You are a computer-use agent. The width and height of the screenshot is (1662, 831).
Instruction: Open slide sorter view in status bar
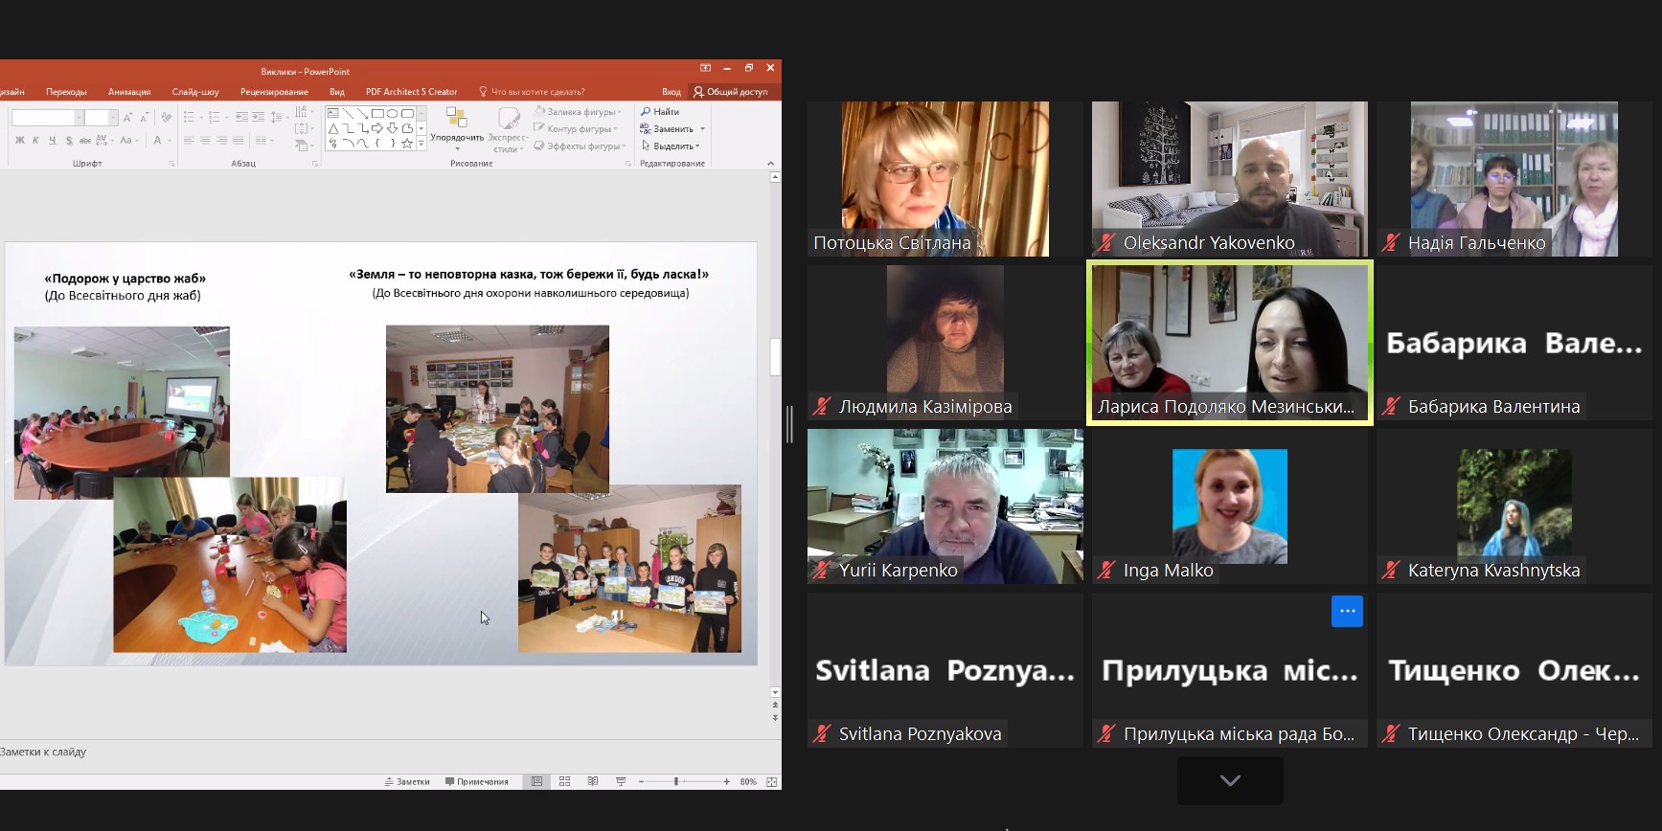564,781
